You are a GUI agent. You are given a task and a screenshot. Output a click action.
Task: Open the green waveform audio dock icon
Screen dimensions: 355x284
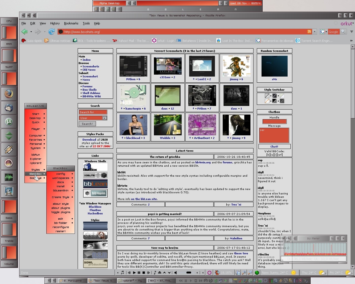[9, 177]
